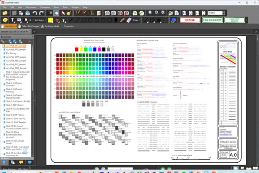
Task: Open the zoom percentage dropdown
Action: [x=223, y=13]
